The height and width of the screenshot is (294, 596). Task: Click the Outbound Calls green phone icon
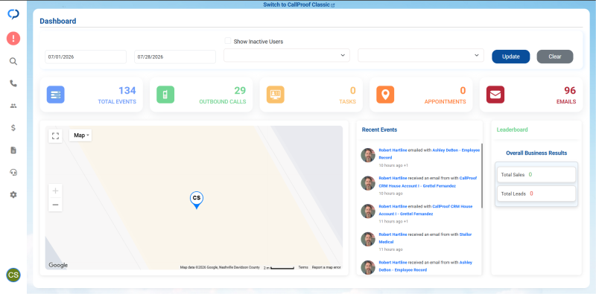pyautogui.click(x=165, y=95)
